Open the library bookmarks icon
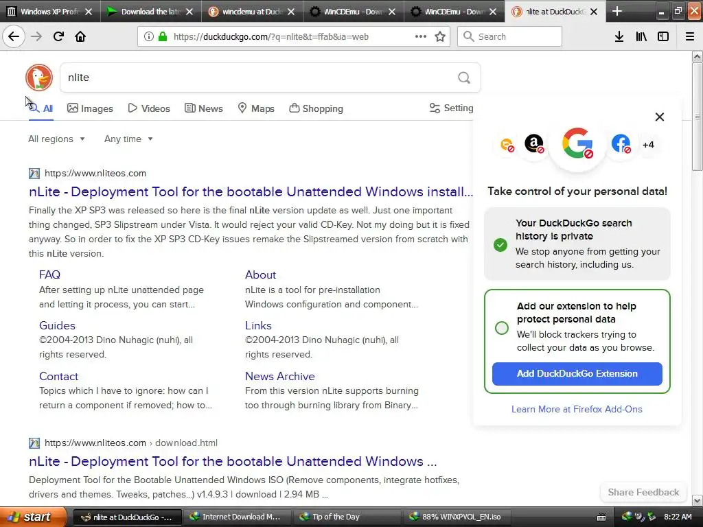 [x=641, y=36]
